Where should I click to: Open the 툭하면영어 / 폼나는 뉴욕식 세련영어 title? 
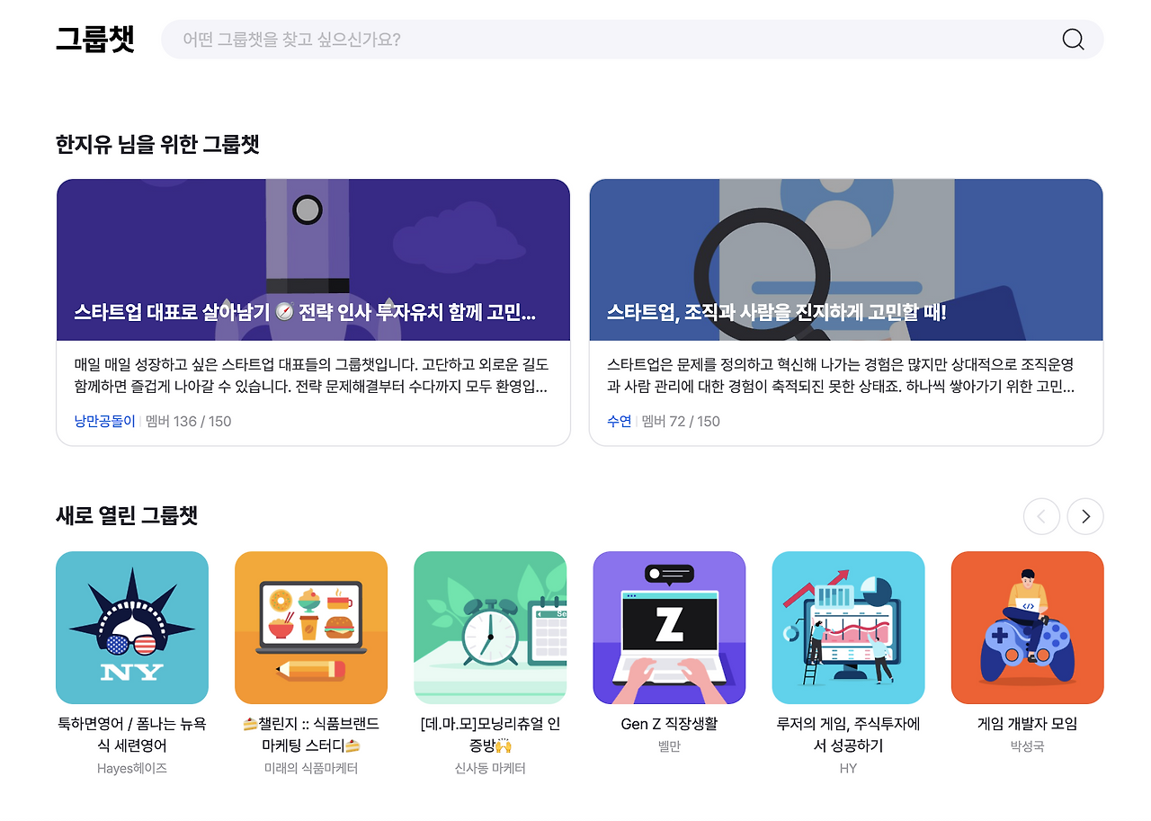[132, 735]
